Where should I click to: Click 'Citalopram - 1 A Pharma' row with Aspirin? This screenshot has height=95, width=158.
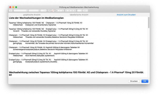pyautogui.click(x=44, y=47)
